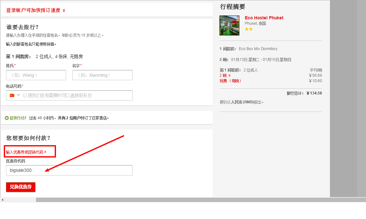Open the China flag country code dropdown
Viewport: 366px width, 219px height.
point(15,95)
